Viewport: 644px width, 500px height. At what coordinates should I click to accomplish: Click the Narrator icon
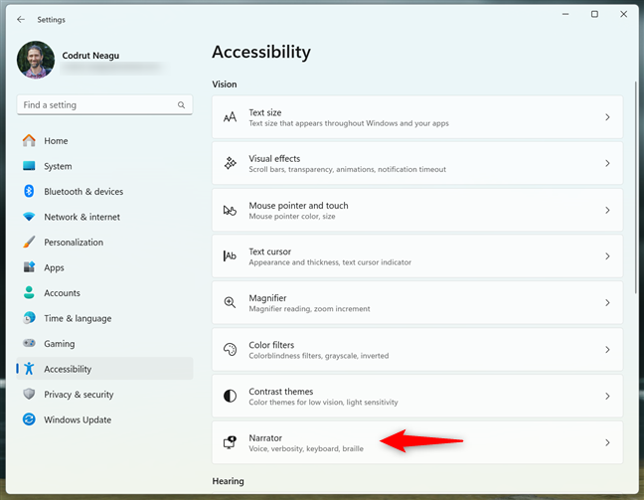[x=230, y=442]
